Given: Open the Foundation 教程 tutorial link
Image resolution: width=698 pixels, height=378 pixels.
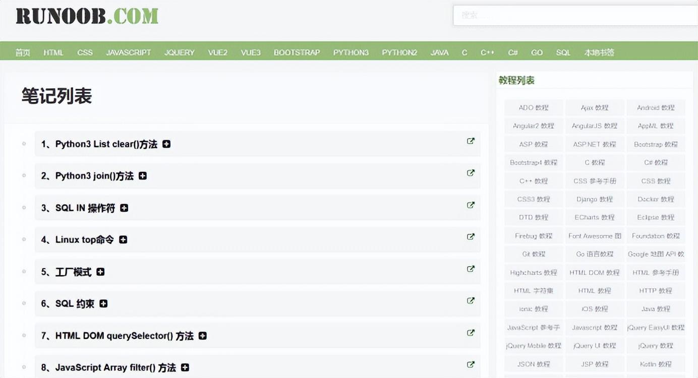Looking at the screenshot, I should coord(656,236).
